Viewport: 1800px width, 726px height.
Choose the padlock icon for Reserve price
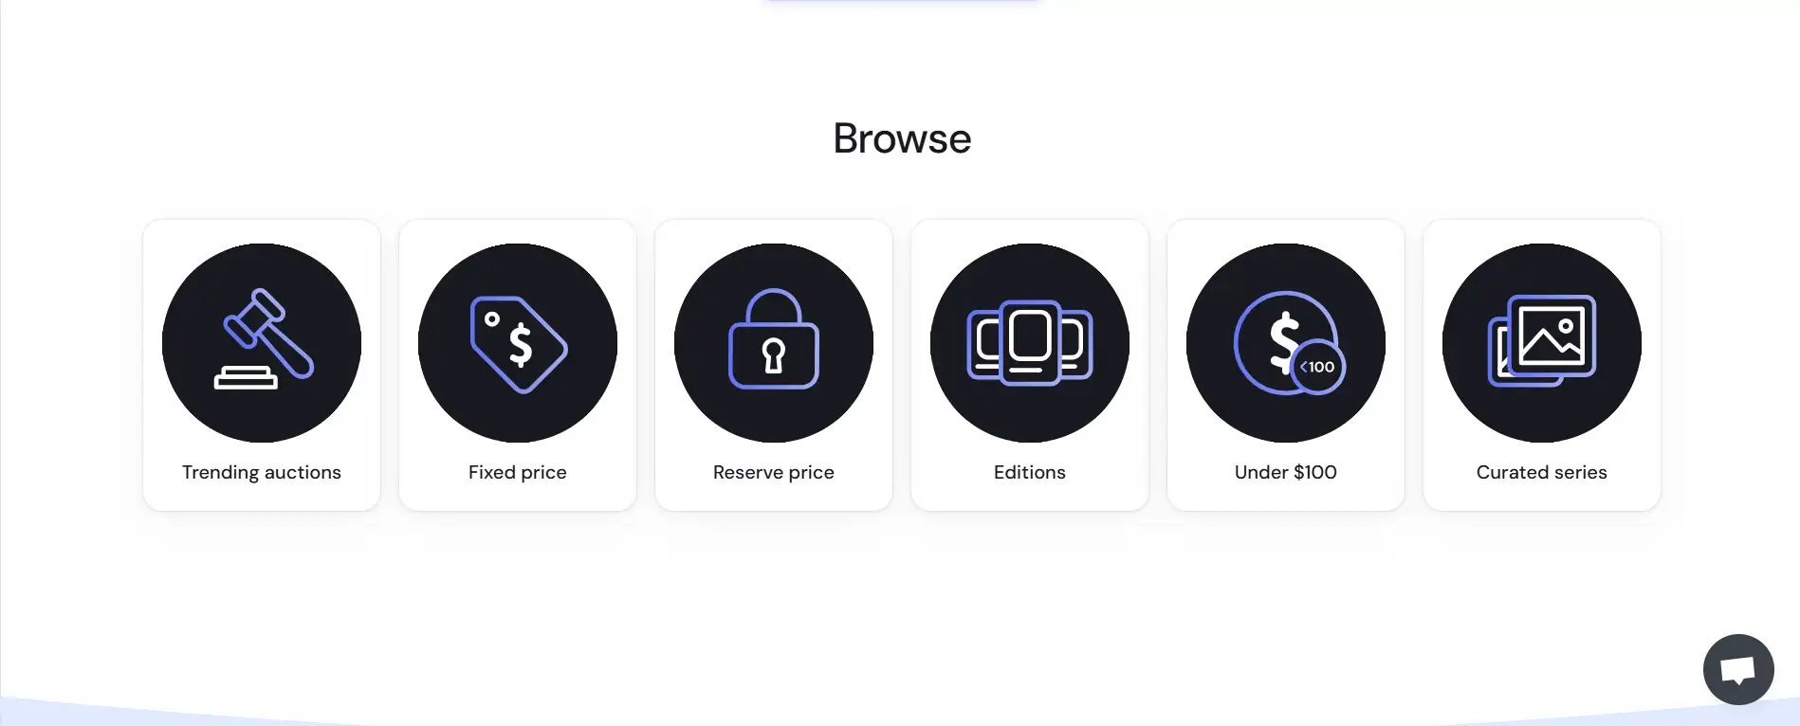pyautogui.click(x=774, y=343)
